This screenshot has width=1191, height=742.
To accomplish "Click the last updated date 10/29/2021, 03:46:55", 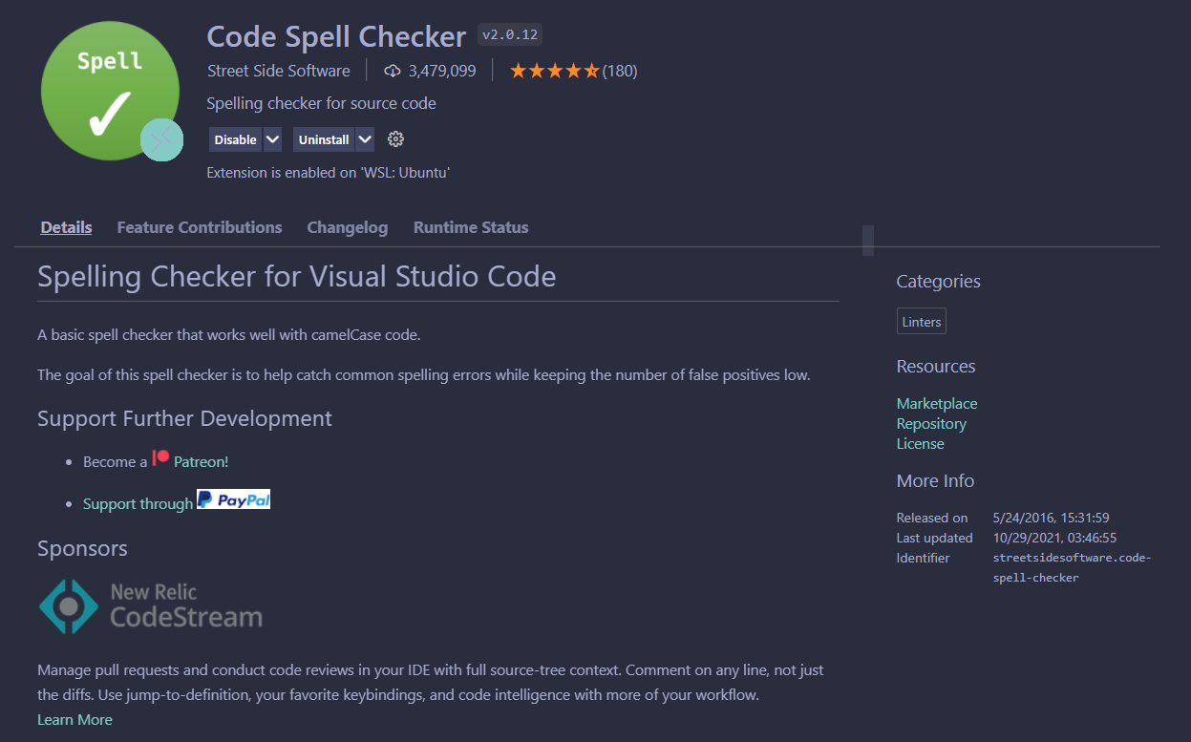I will [x=1055, y=538].
